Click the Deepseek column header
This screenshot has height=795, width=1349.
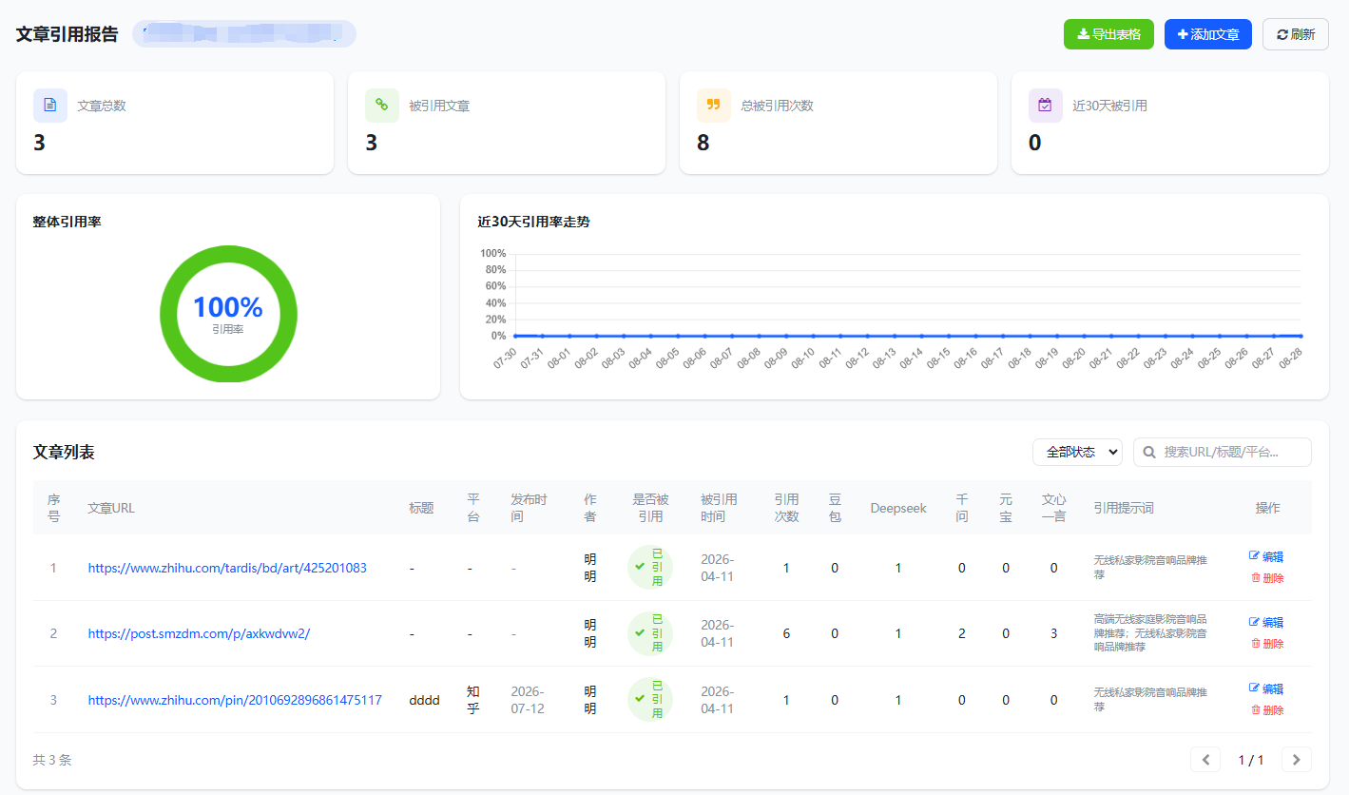[x=898, y=508]
